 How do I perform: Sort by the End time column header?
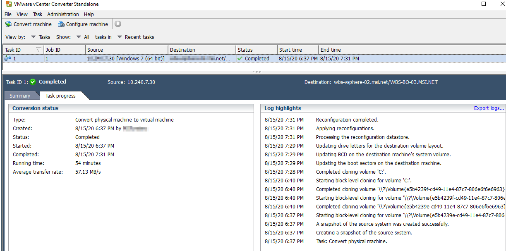coord(412,50)
